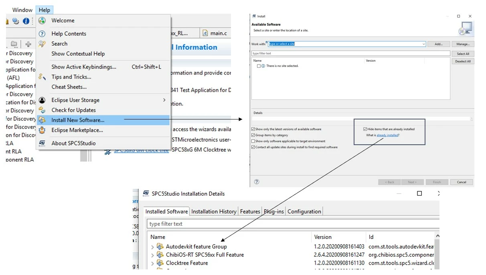Click the Manage... button

[463, 44]
